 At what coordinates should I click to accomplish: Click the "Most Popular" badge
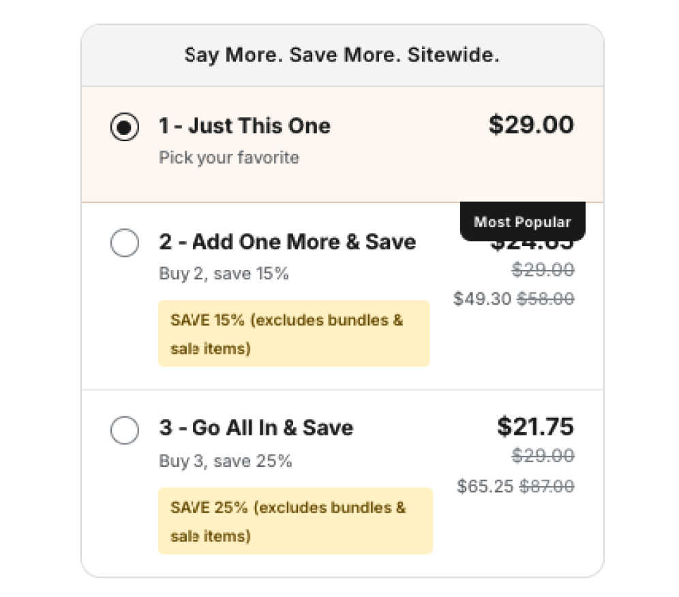click(522, 222)
